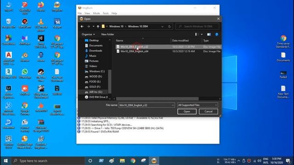Create a New folder
This screenshot has height=165, width=294.
[x=107, y=34]
